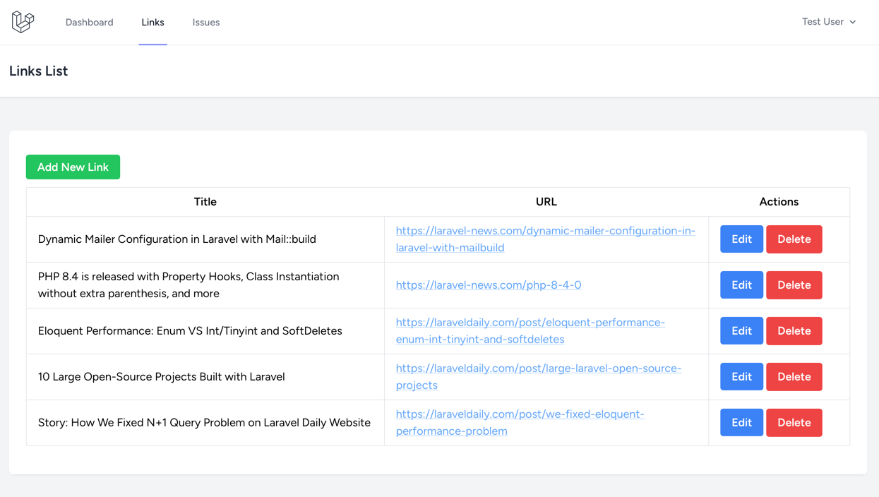
Task: Click the Title column header
Action: click(x=205, y=202)
